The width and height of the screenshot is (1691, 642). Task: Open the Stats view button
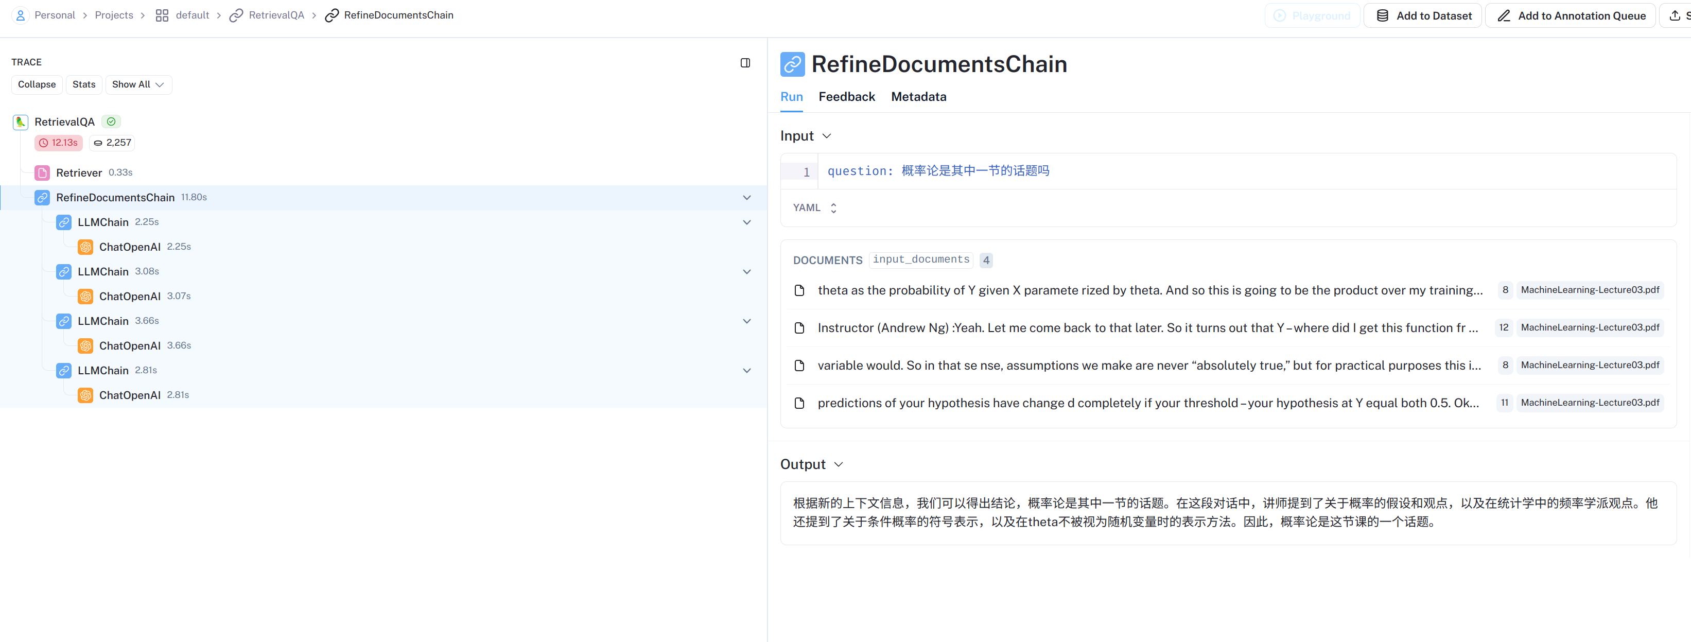coord(84,84)
